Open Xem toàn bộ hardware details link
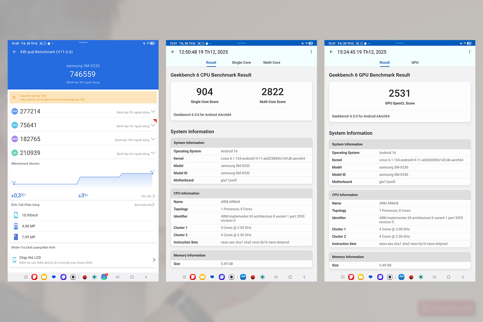Viewport: 483px width, 322px height. tap(143, 204)
